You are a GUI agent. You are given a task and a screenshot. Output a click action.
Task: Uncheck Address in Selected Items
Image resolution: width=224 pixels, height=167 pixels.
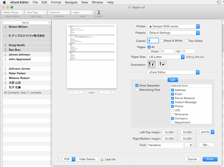(172, 90)
